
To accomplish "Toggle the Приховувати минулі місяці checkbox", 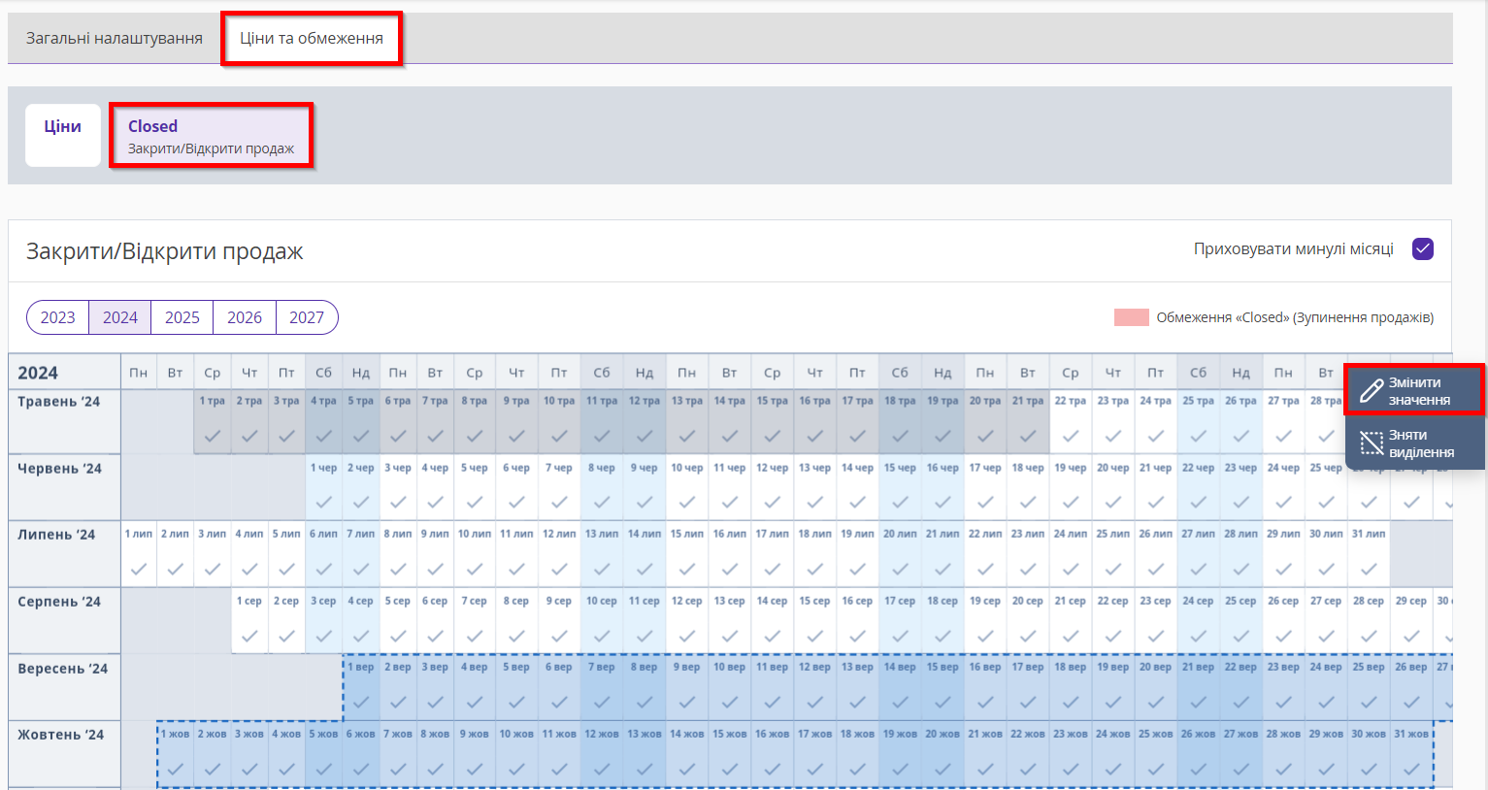I will [x=1423, y=249].
